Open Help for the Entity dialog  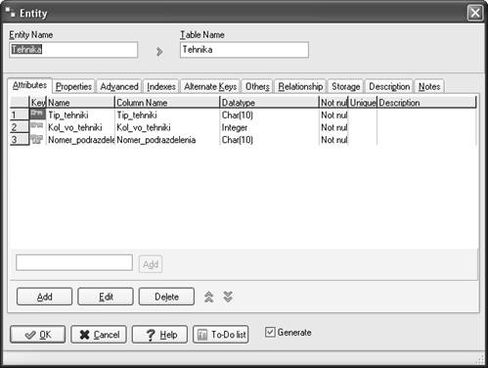[159, 335]
